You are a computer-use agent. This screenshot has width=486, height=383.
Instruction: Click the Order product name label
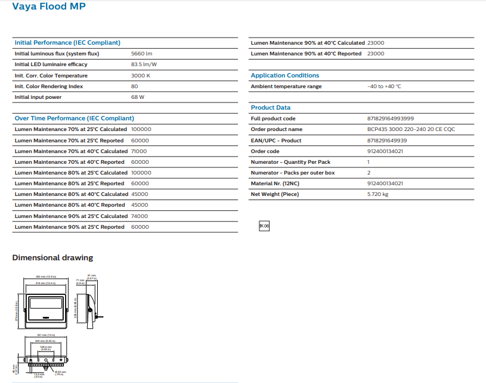tap(277, 129)
